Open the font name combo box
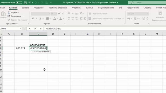This screenshot has width=166, height=93. tap(40, 14)
